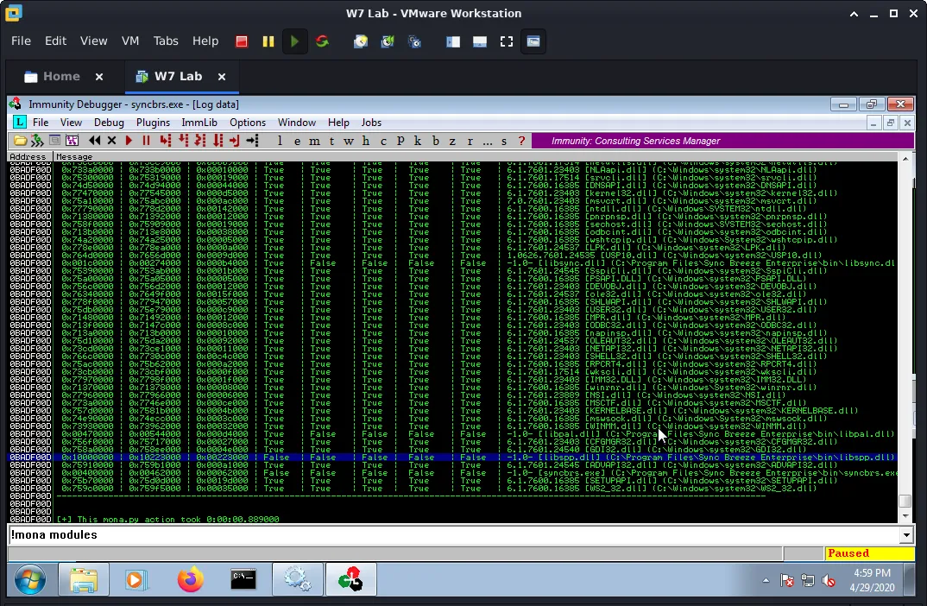Open the ImmLib menu
The height and width of the screenshot is (606, 927).
(x=199, y=123)
